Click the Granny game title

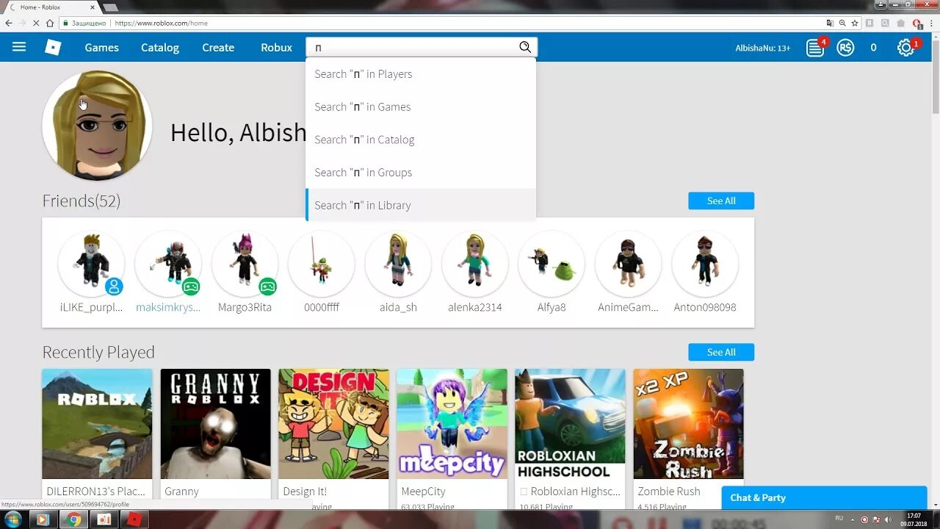click(181, 491)
